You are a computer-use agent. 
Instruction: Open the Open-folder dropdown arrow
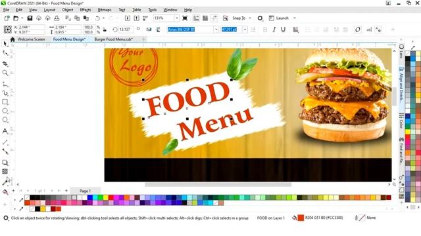[x=22, y=18]
